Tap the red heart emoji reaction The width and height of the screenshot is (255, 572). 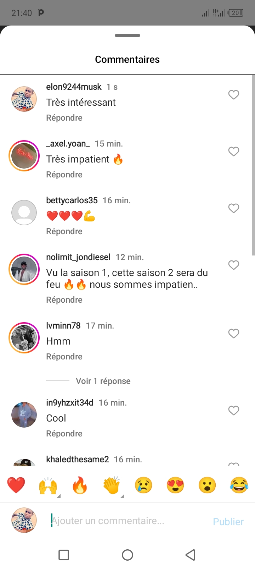coord(16,485)
